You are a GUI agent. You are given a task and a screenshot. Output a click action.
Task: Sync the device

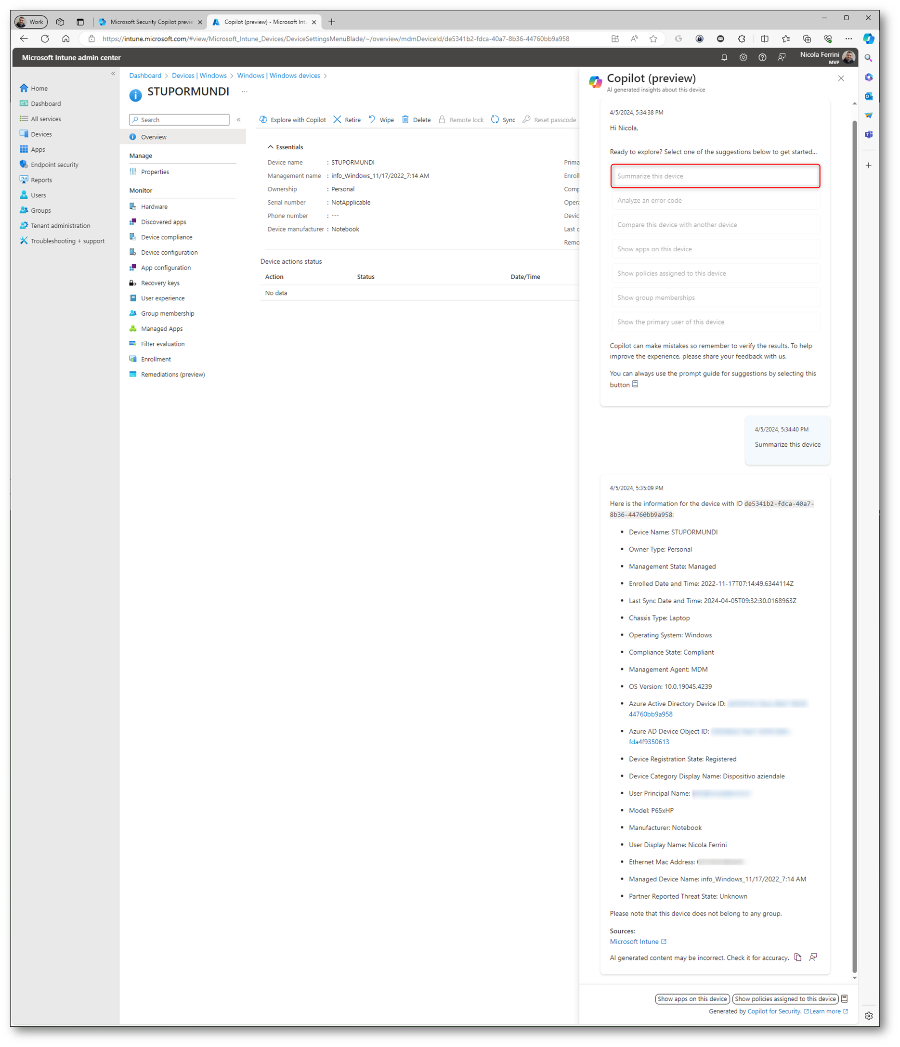(x=503, y=120)
